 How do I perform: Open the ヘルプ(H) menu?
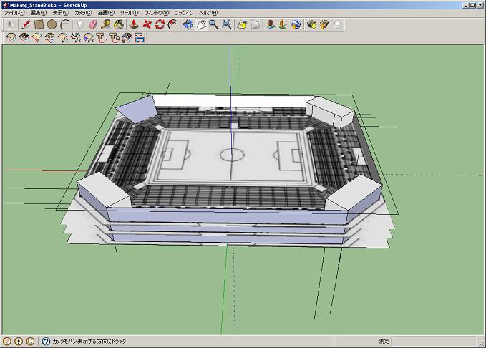[x=209, y=13]
